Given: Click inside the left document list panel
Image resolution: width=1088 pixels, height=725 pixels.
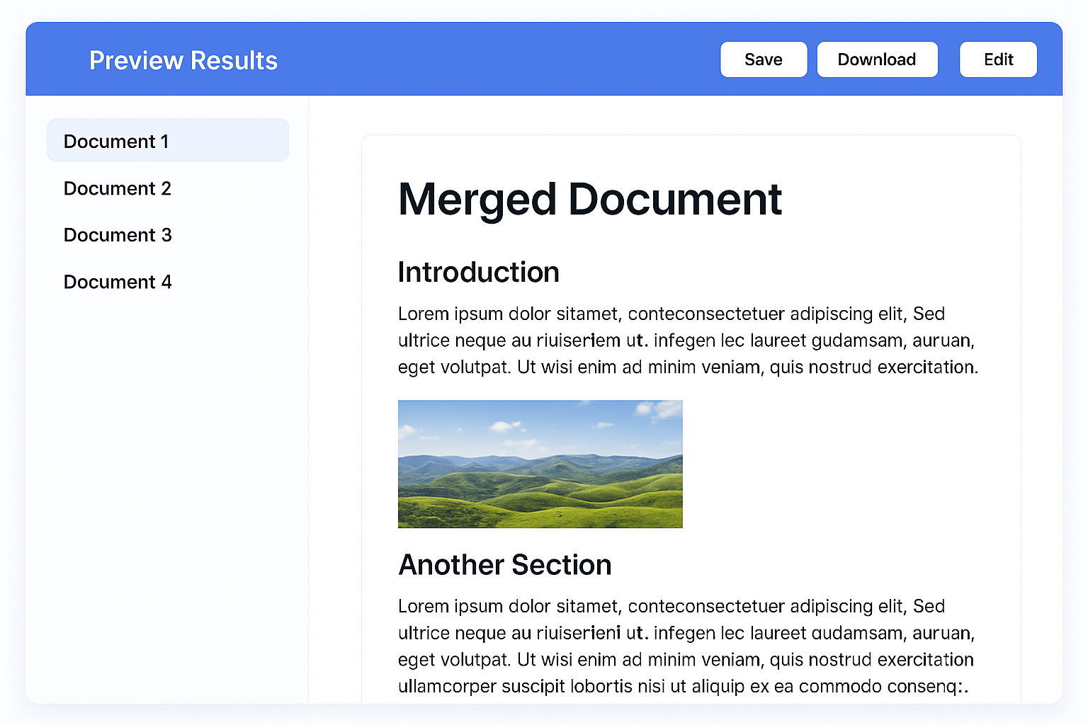Looking at the screenshot, I should (166, 425).
